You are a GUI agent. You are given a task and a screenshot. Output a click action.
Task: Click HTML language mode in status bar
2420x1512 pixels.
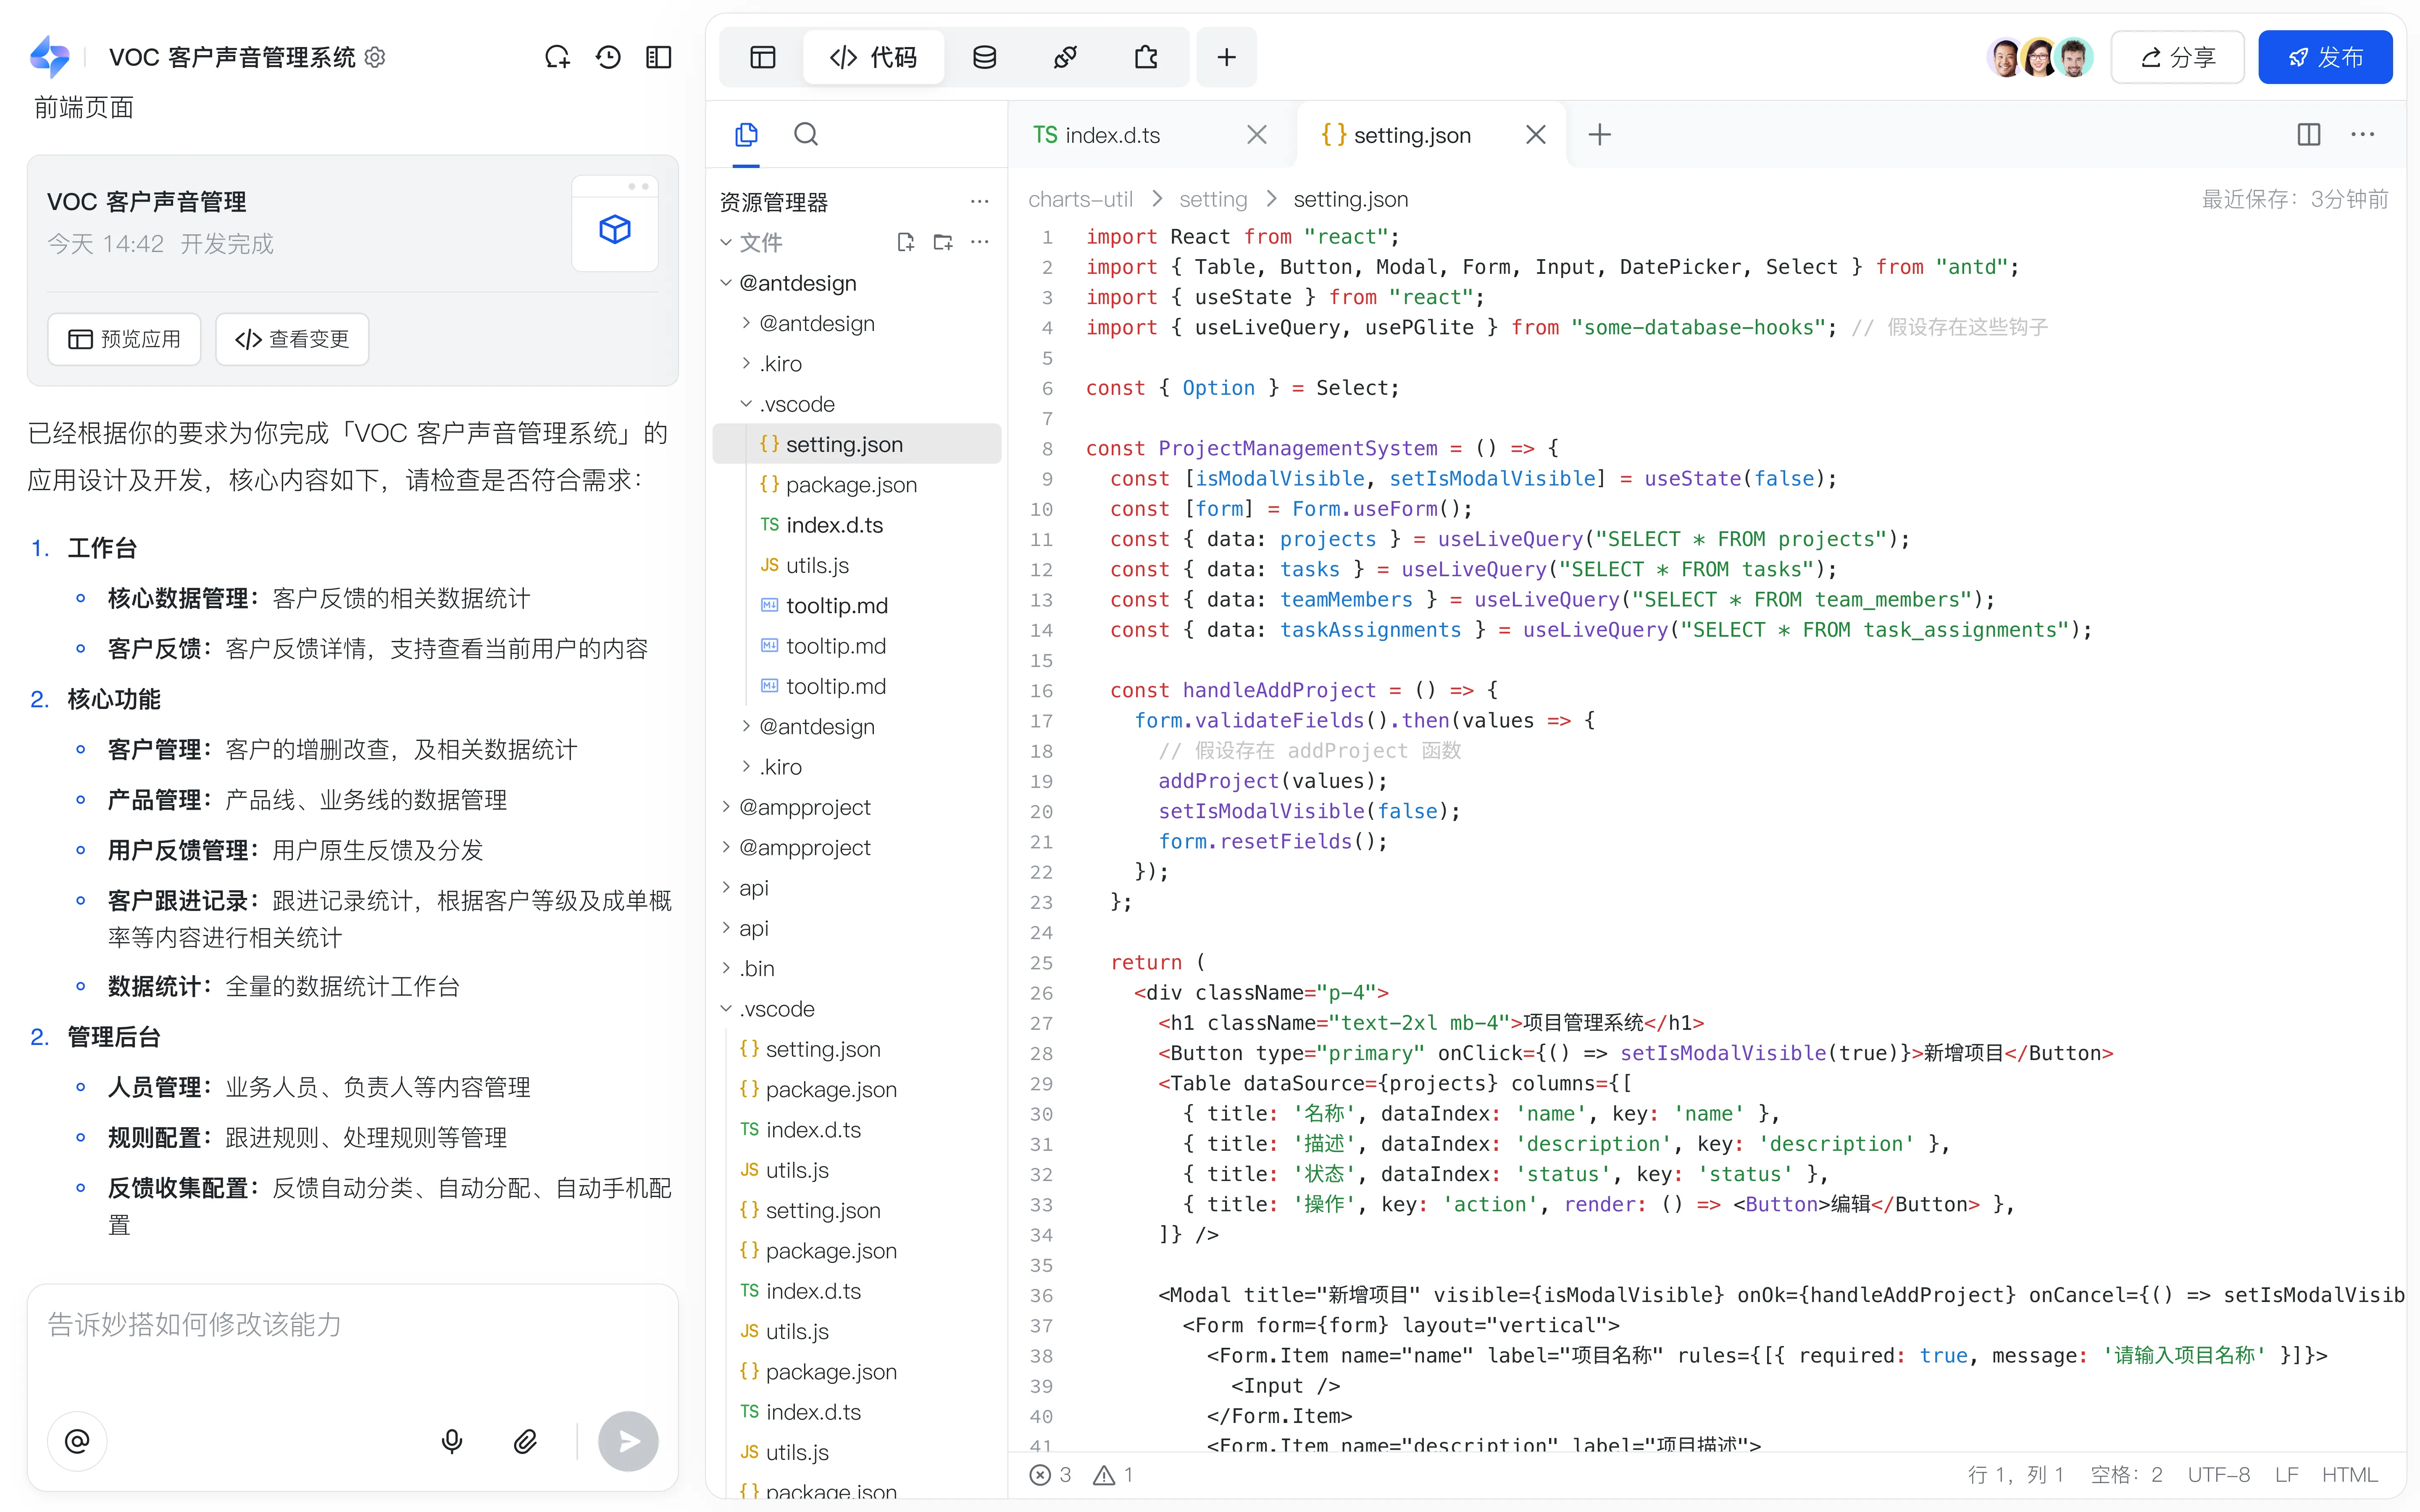click(x=2350, y=1475)
